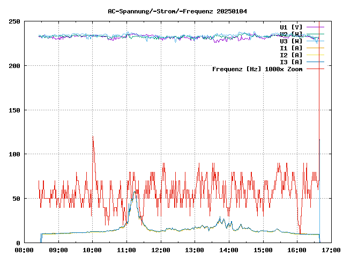The height and width of the screenshot is (257, 343).
Task: Click the blue current peak after 11:00
Action: click(x=135, y=191)
